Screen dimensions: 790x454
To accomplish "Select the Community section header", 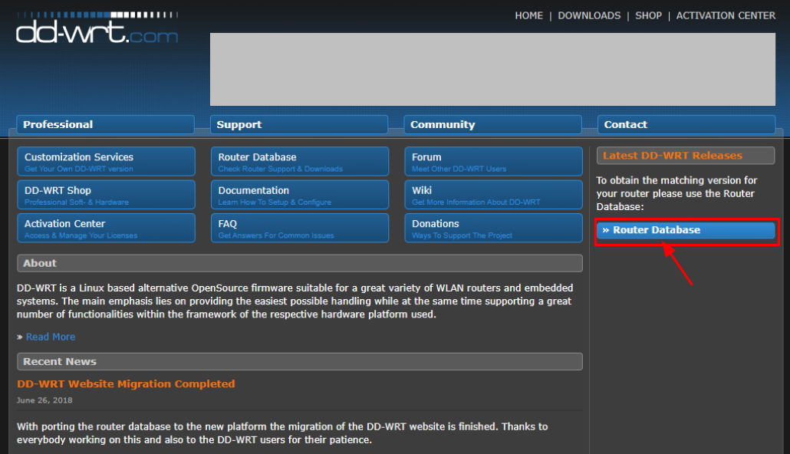I will point(492,124).
